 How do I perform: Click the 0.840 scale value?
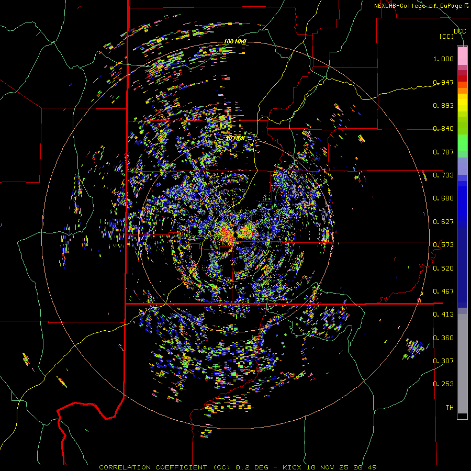point(443,129)
